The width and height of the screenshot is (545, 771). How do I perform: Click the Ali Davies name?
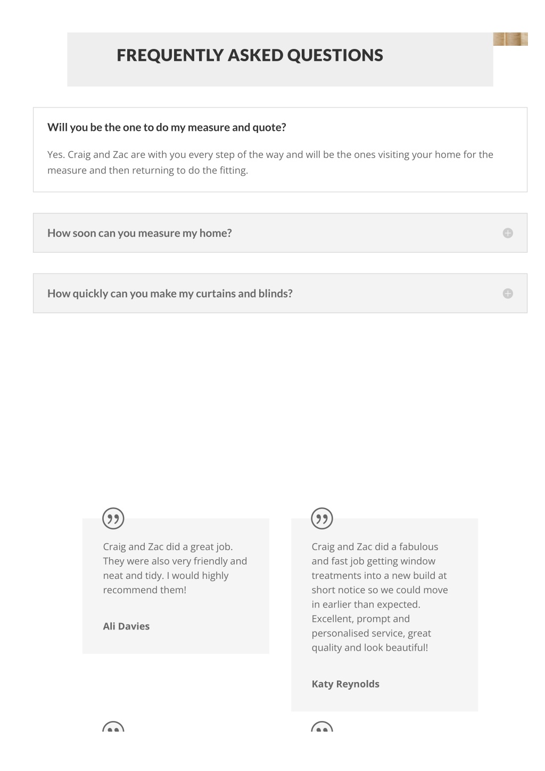click(x=126, y=626)
